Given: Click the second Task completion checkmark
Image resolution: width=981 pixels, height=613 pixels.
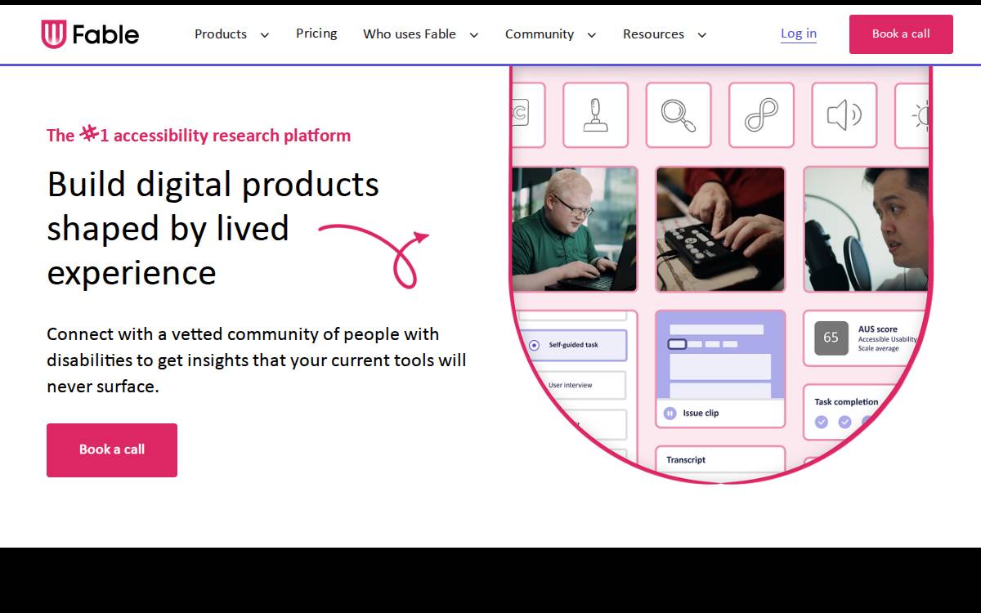Looking at the screenshot, I should [844, 422].
